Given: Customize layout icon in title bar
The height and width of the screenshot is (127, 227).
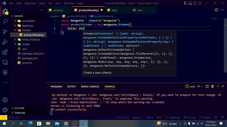Looking at the screenshot, I should (x=200, y=3).
